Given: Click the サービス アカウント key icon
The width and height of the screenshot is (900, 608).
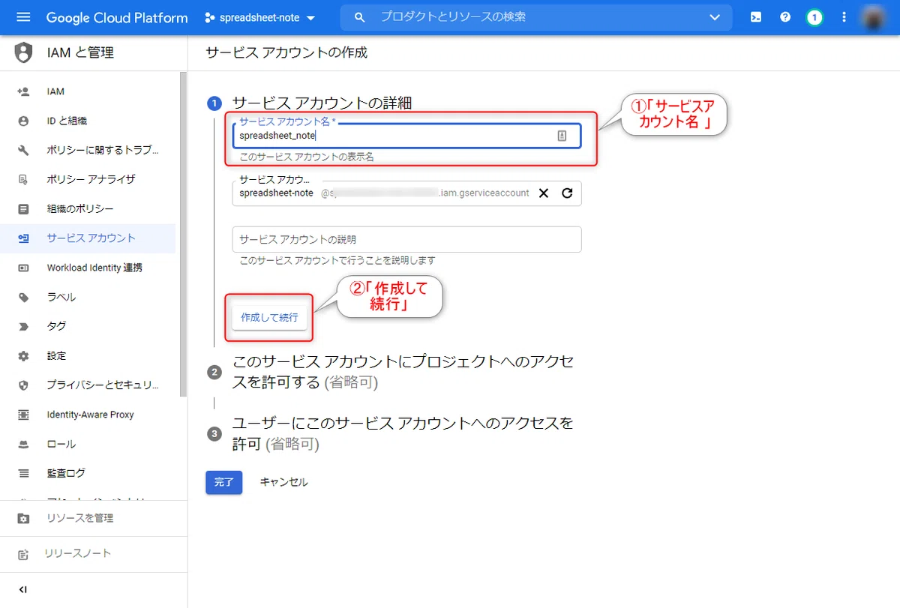Looking at the screenshot, I should click(23, 238).
